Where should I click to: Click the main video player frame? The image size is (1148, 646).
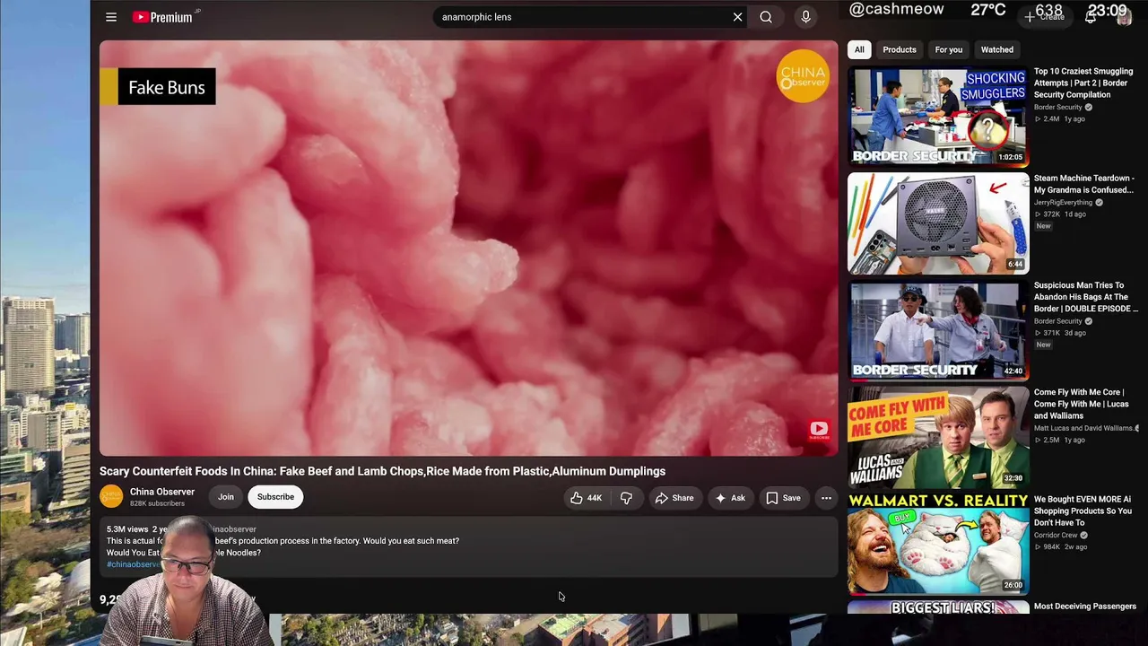point(468,249)
